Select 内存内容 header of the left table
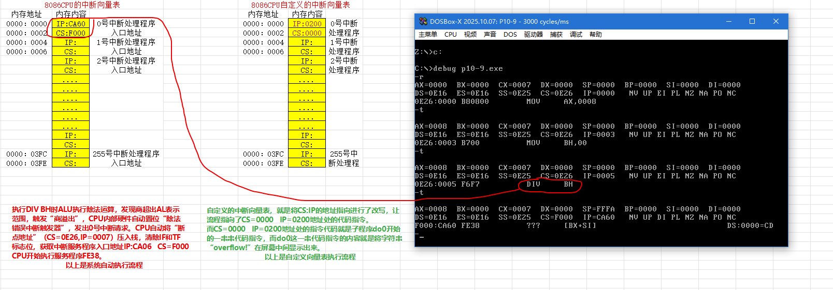This screenshot has height=290, width=833. [70, 14]
